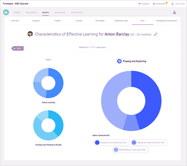Toggle Finding out and exploring characteristic
The height and width of the screenshot is (166, 187).
point(111,143)
